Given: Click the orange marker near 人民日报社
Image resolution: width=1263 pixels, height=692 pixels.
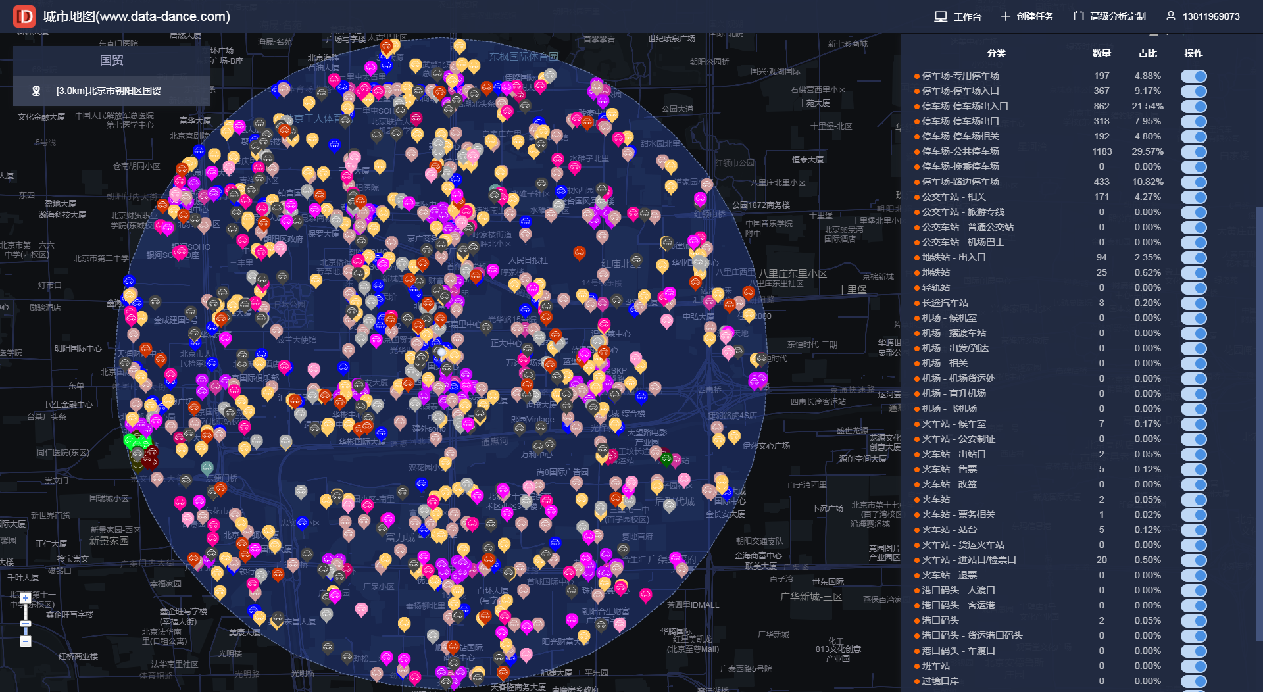Looking at the screenshot, I should click(x=580, y=253).
